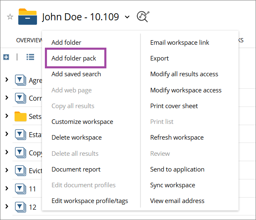256x220 pixels.
Task: Click the blue plus add icon
Action: click(x=6, y=57)
